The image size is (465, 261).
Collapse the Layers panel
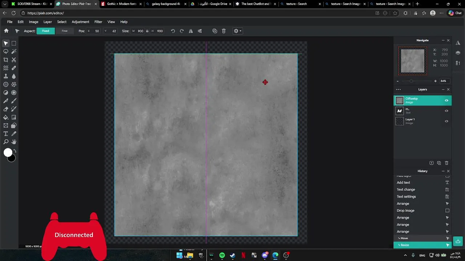point(443,89)
